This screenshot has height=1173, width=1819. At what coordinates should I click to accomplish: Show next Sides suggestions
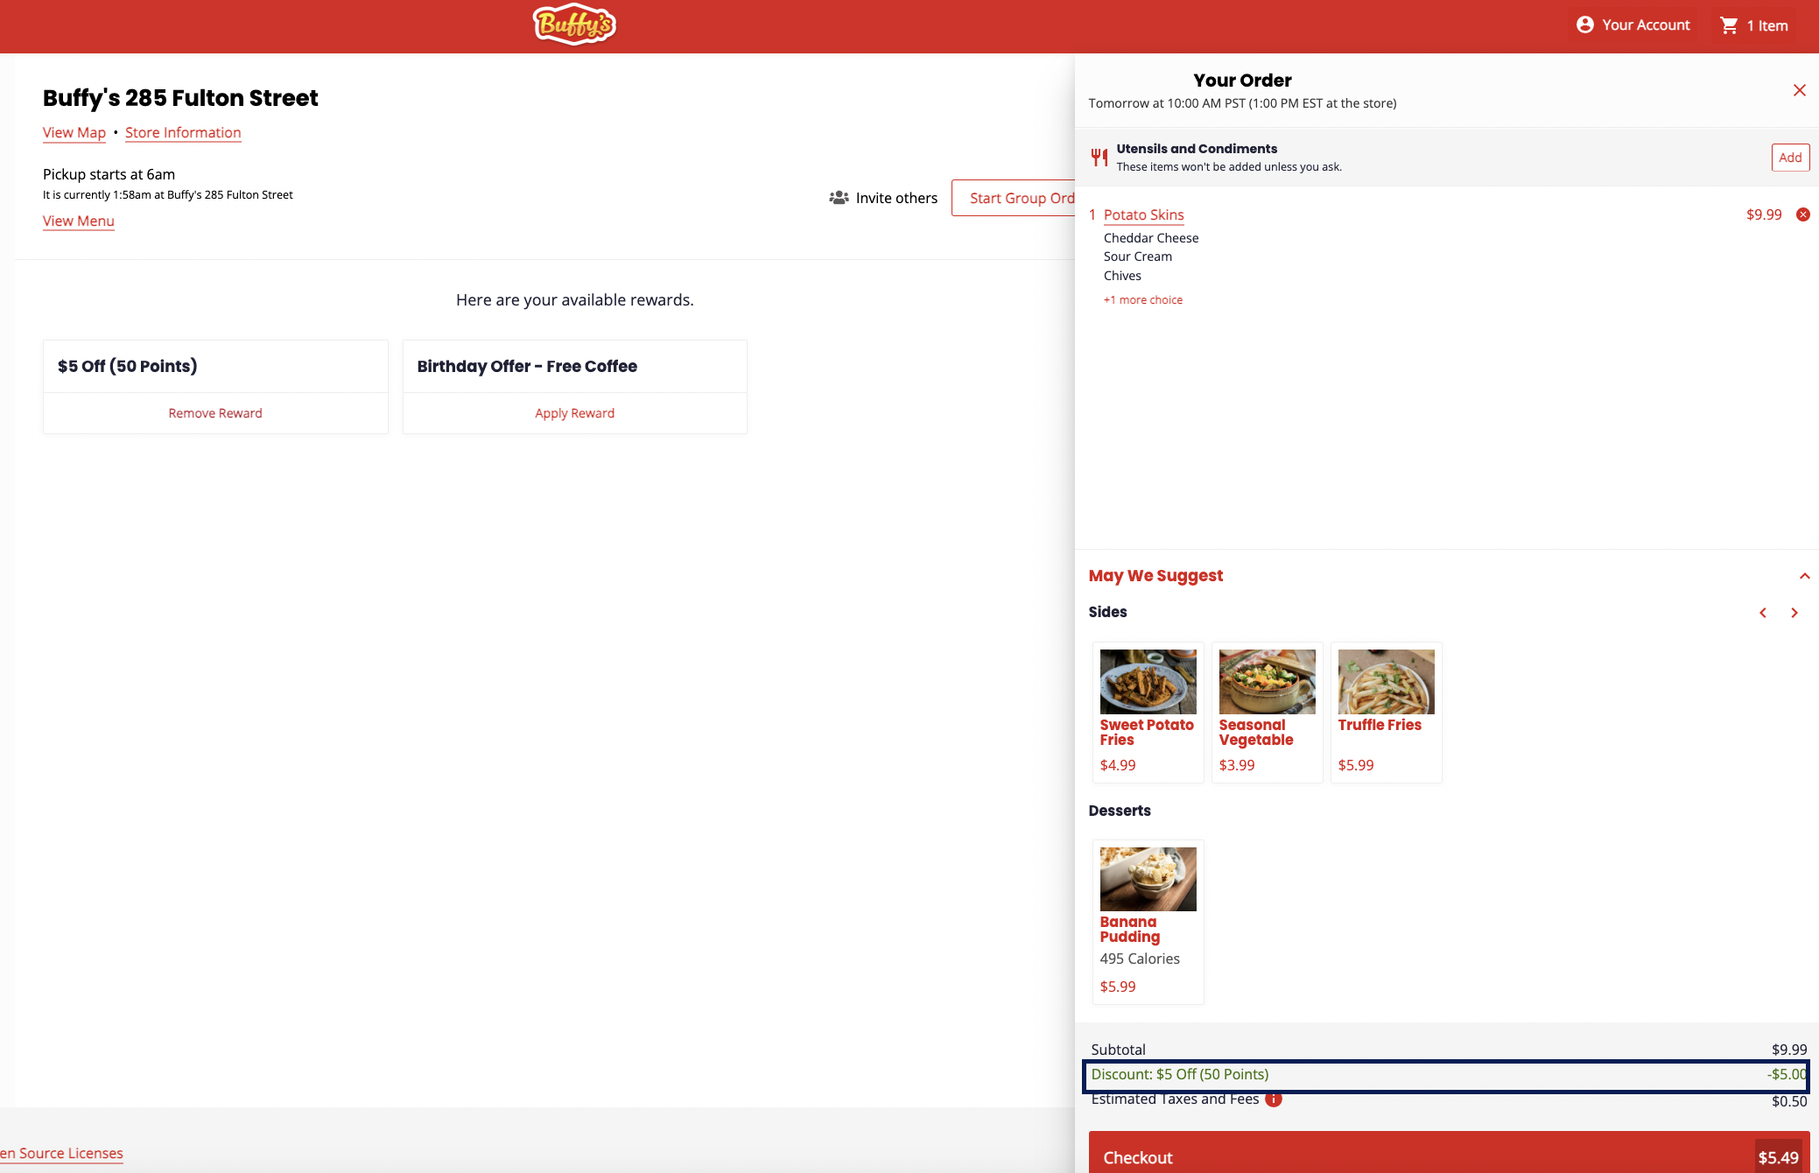pyautogui.click(x=1794, y=613)
